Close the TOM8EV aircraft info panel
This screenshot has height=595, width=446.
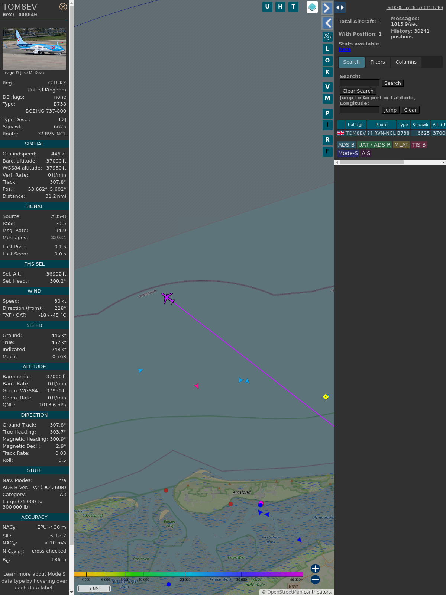point(63,7)
